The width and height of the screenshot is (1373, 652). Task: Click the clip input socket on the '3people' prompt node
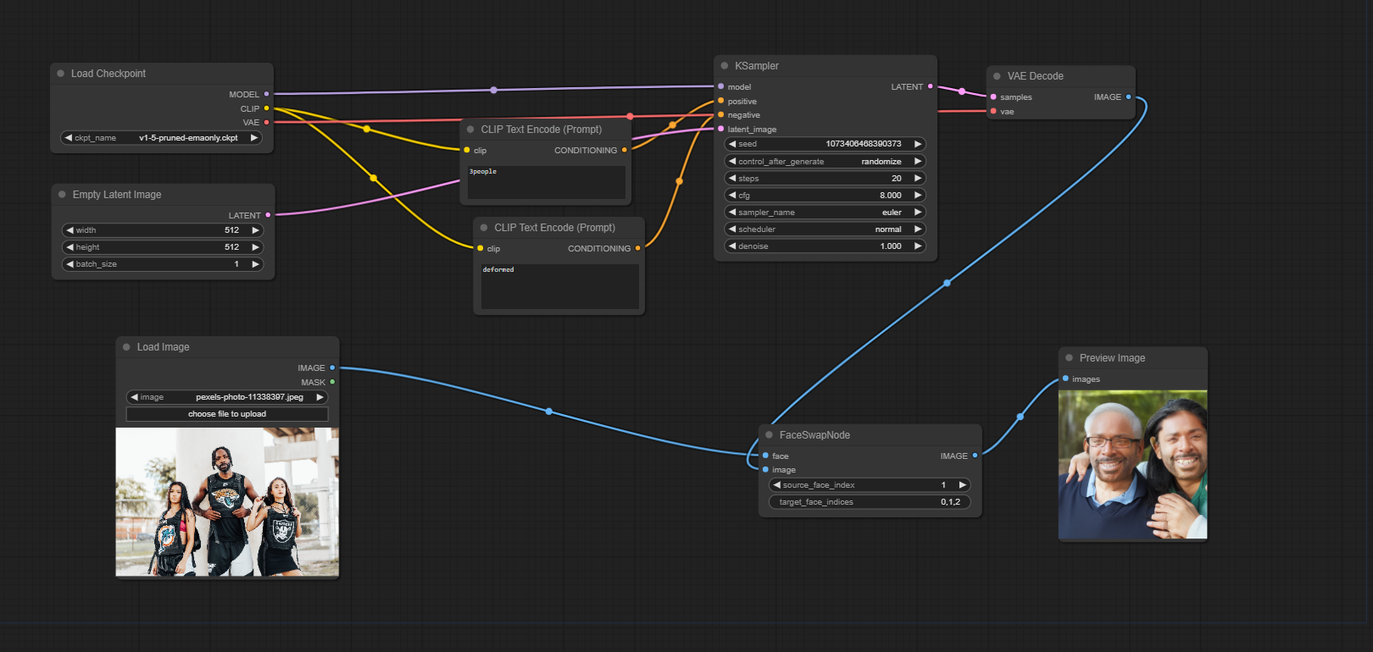click(466, 150)
